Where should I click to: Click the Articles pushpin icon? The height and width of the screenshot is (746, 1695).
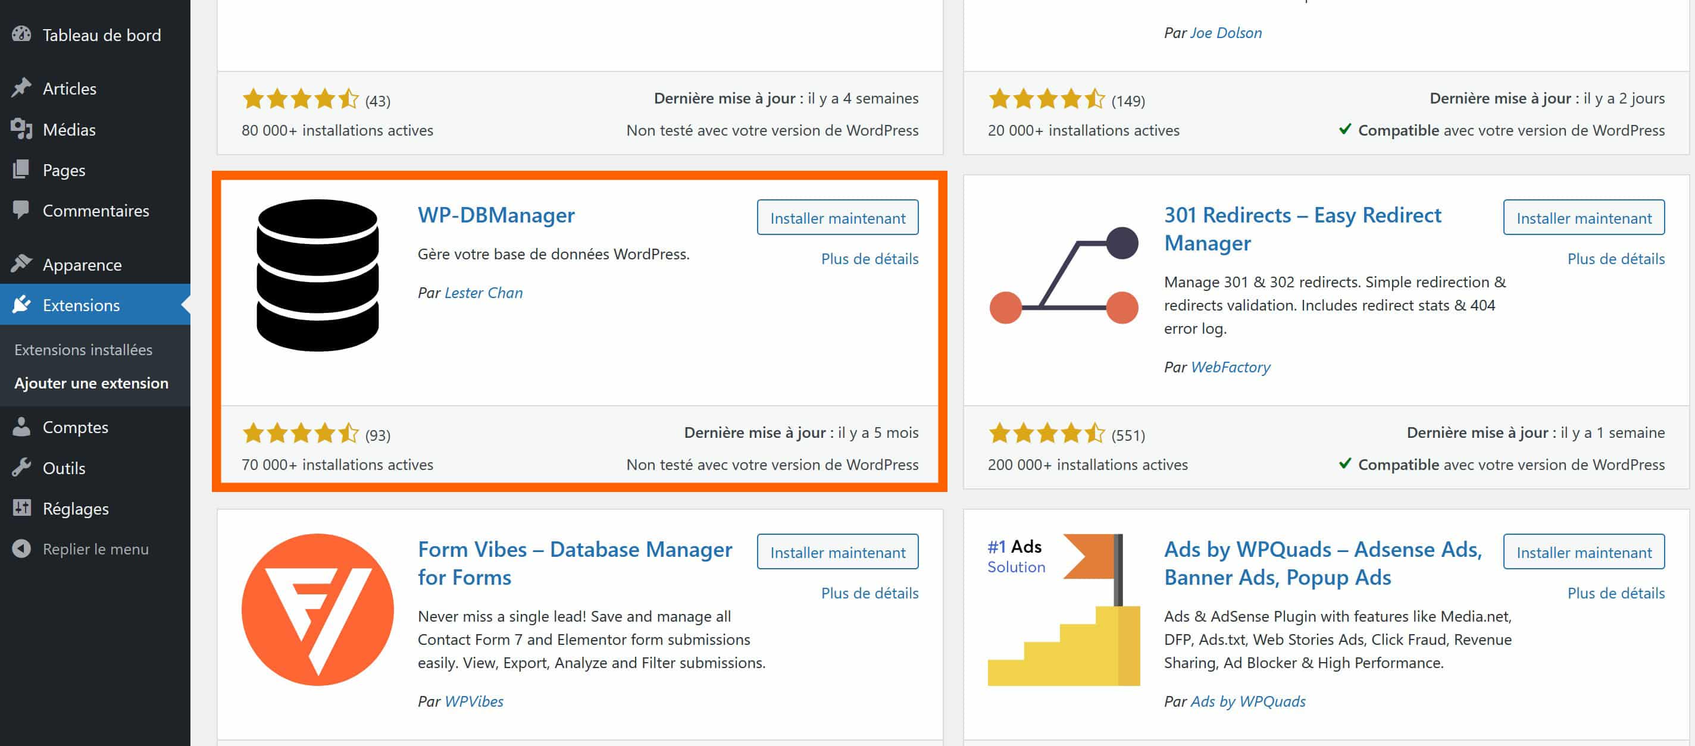21,87
